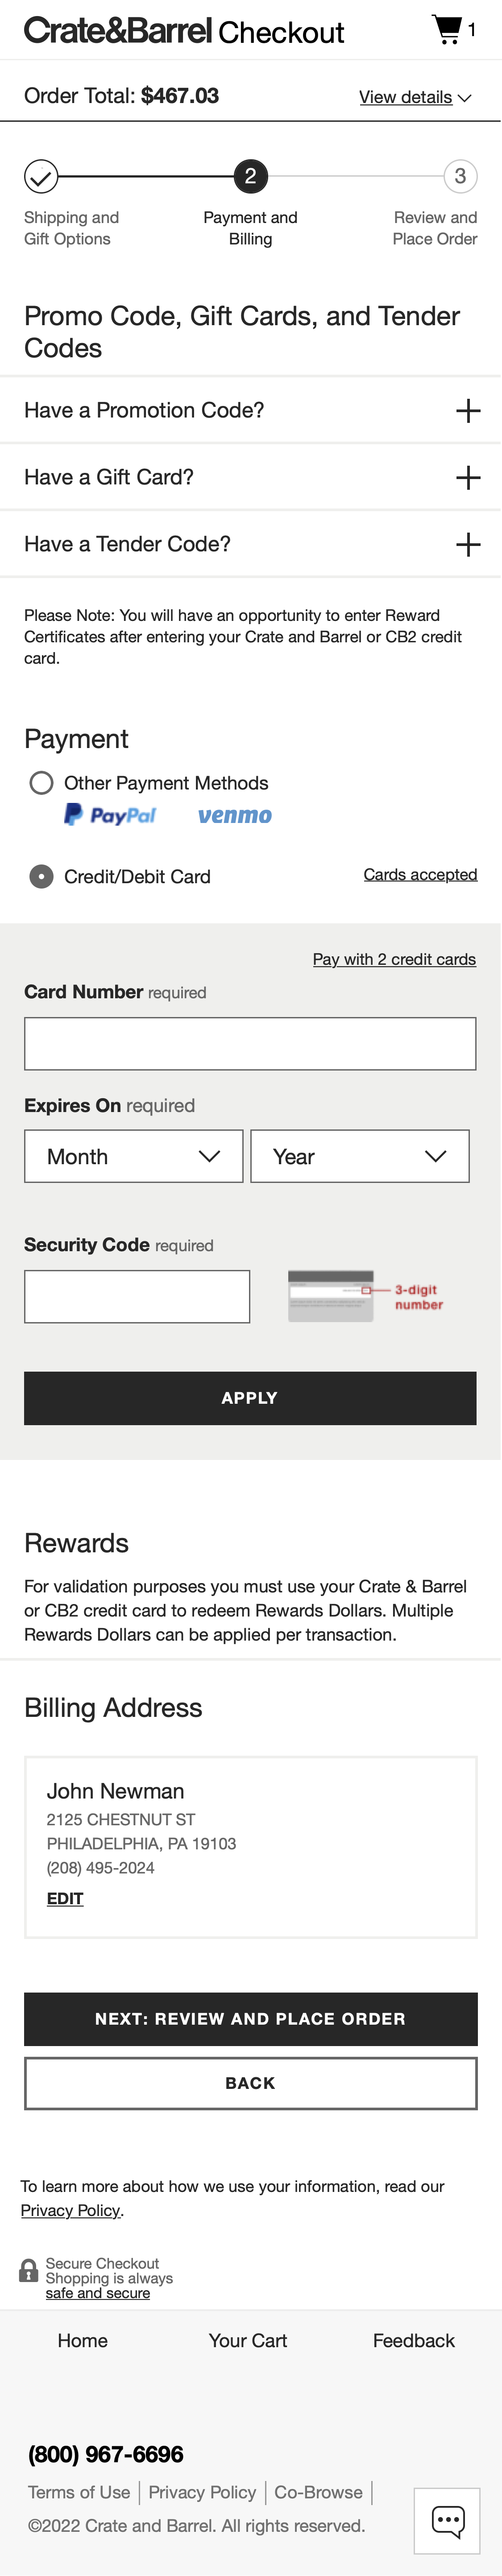502x2576 pixels.
Task: Expand the View details order summary
Action: [414, 97]
